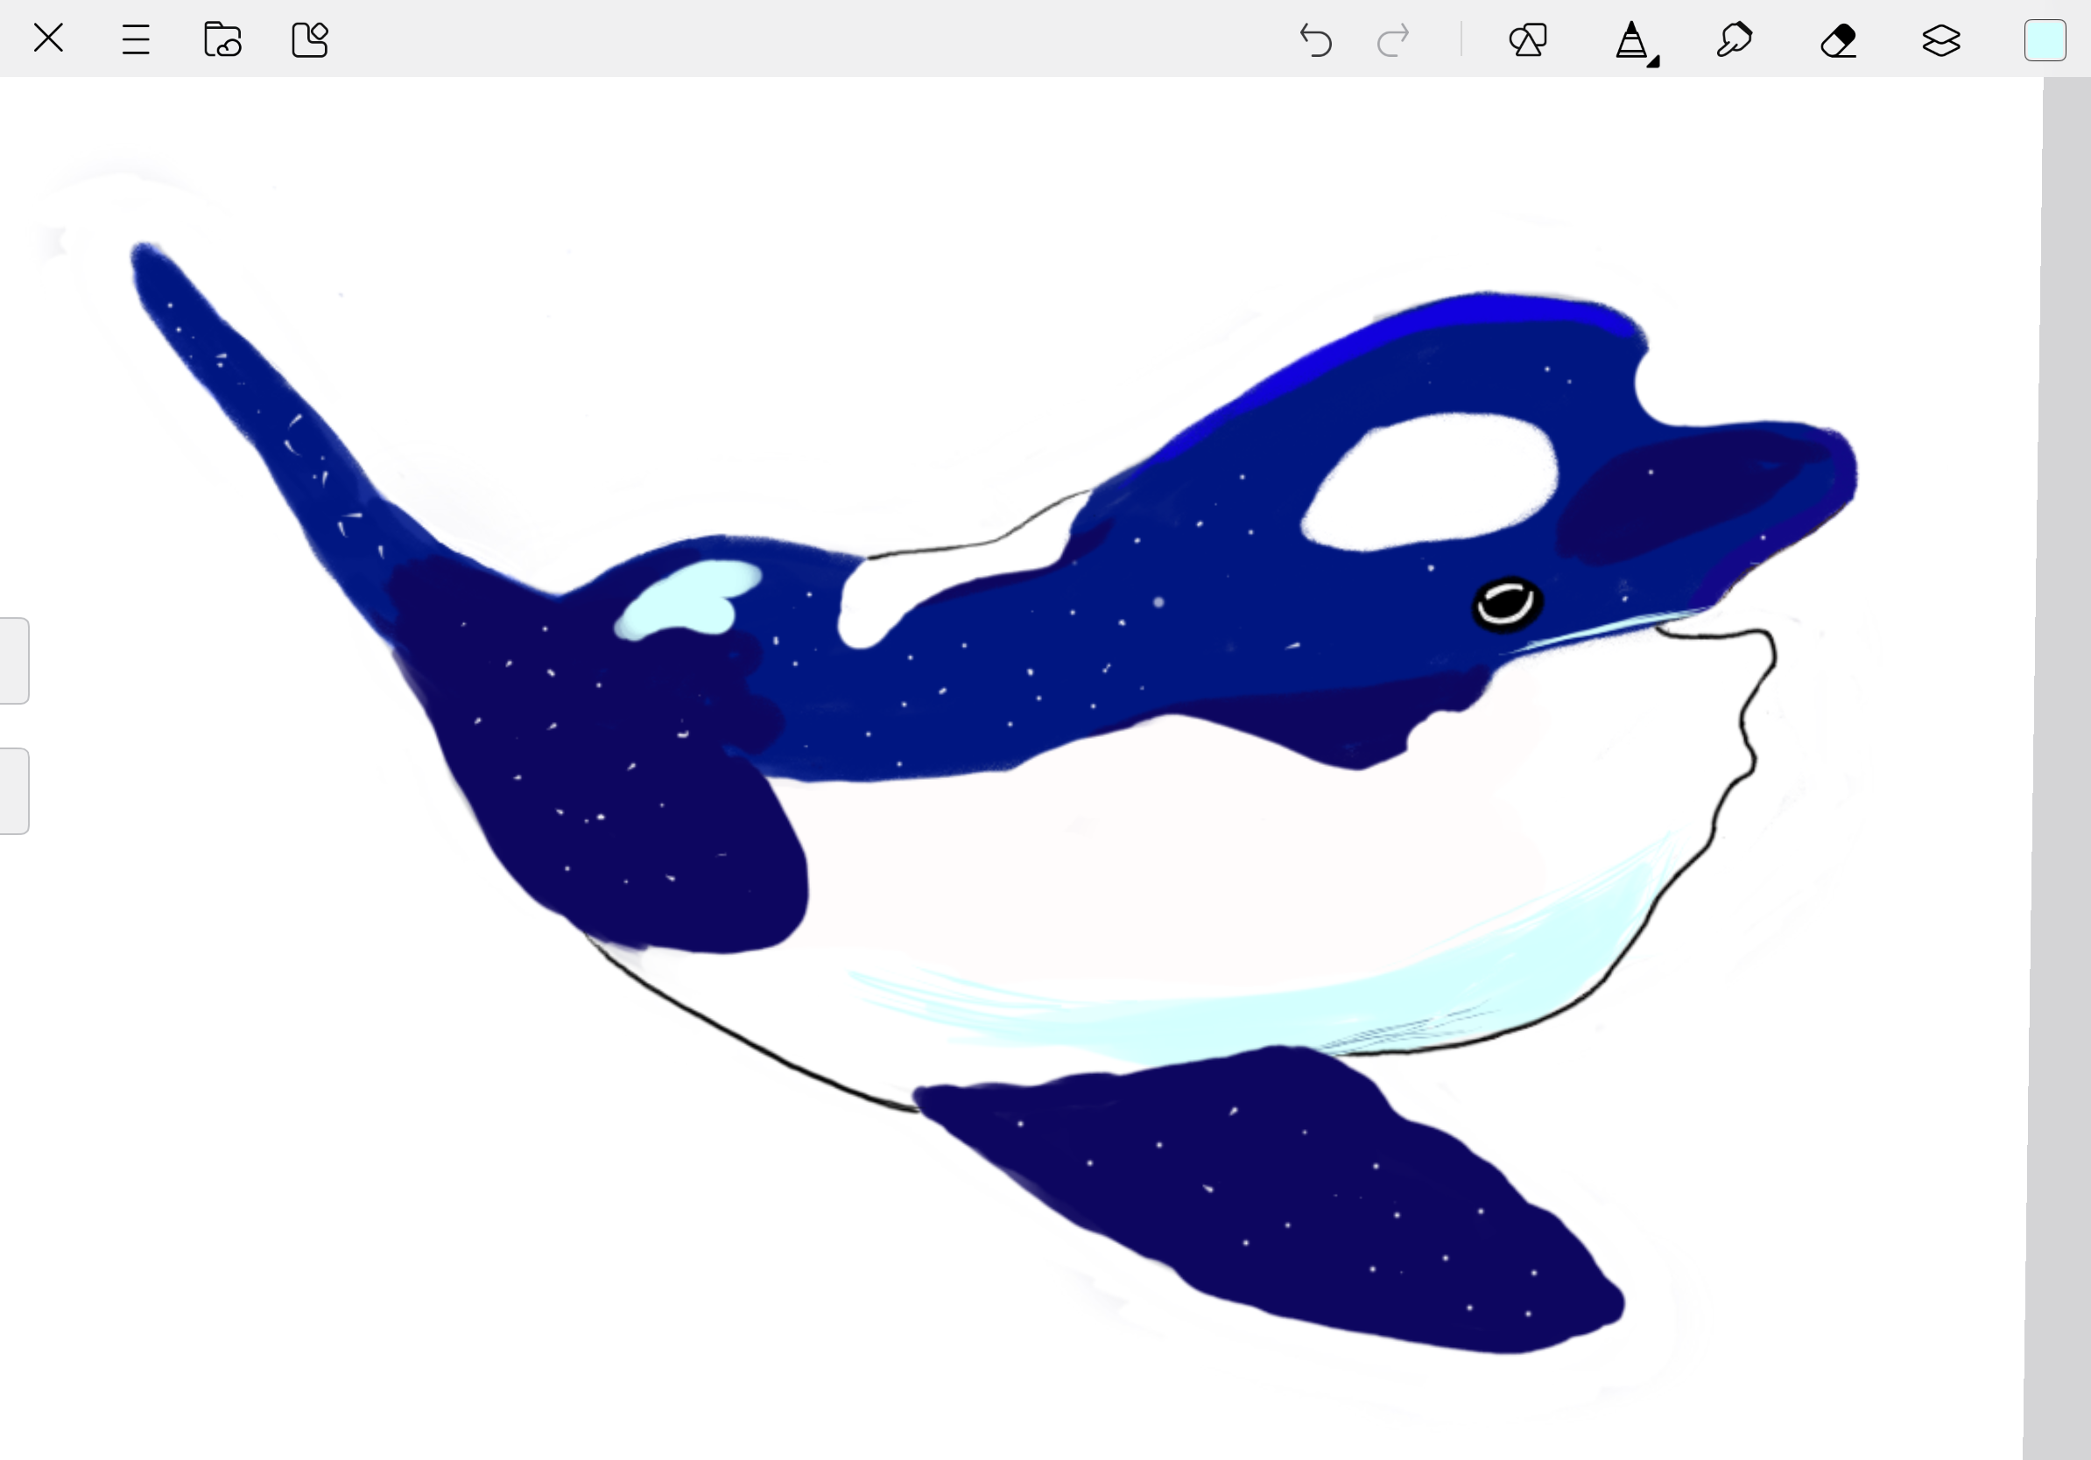Open the cloud folder gallery

point(222,40)
